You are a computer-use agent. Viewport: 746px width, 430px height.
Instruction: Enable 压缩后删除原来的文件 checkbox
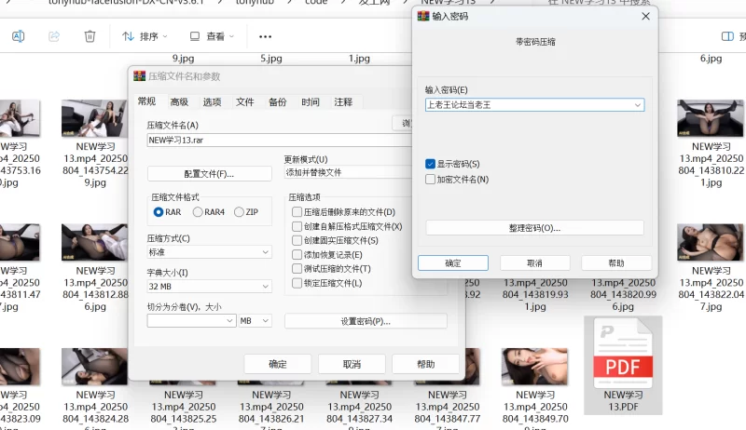[x=297, y=211]
